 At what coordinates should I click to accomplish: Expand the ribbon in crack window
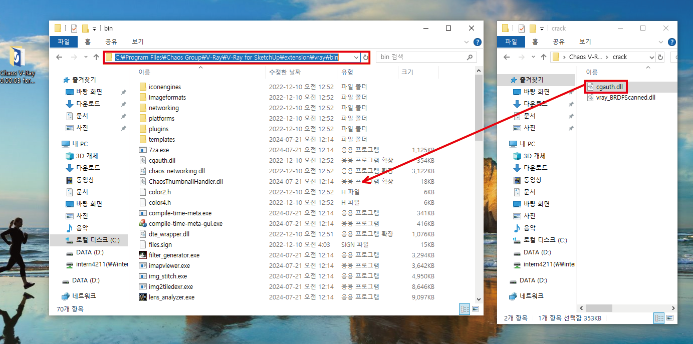pyautogui.click(x=662, y=42)
